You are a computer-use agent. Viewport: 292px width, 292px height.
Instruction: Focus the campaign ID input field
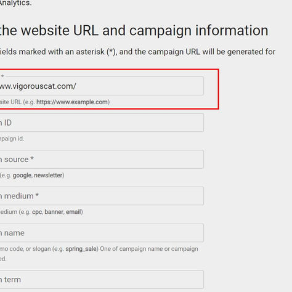coord(102,123)
